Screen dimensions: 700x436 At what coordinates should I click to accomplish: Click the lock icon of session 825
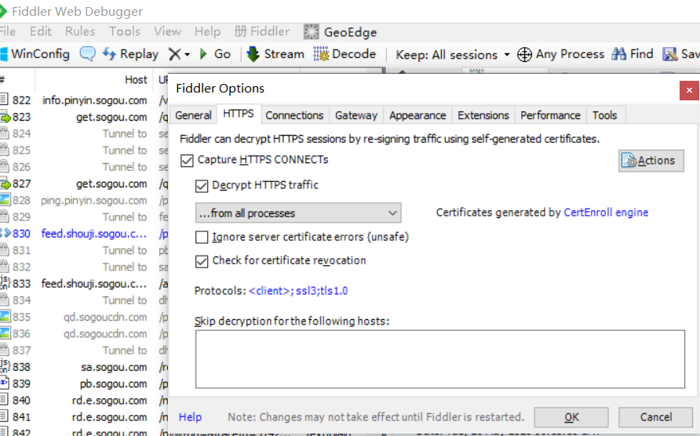(x=5, y=150)
